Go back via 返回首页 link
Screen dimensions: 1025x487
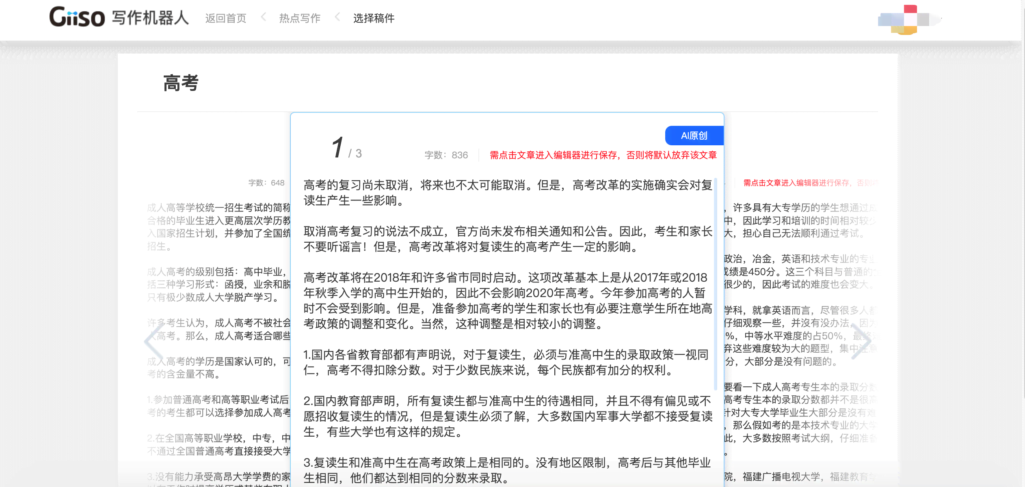pos(226,18)
